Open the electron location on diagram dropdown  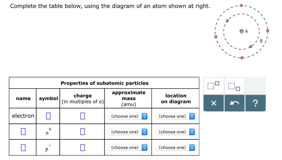coord(176,116)
